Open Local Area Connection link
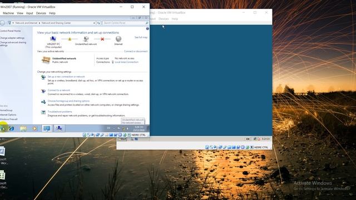The width and height of the screenshot is (356, 200). click(126, 62)
